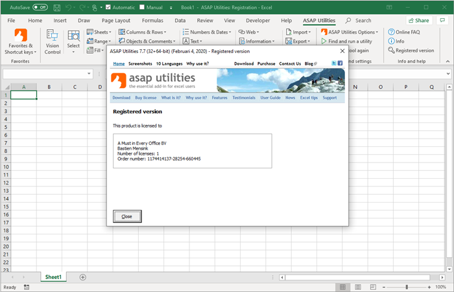Image resolution: width=454 pixels, height=292 pixels.
Task: Select column B header
Action: pyautogui.click(x=49, y=87)
